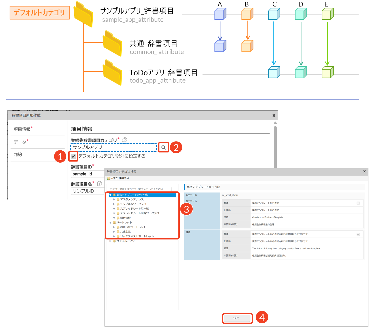Click help icon next to 辞書項目名 label
This screenshot has width=370, height=327.
(99, 184)
